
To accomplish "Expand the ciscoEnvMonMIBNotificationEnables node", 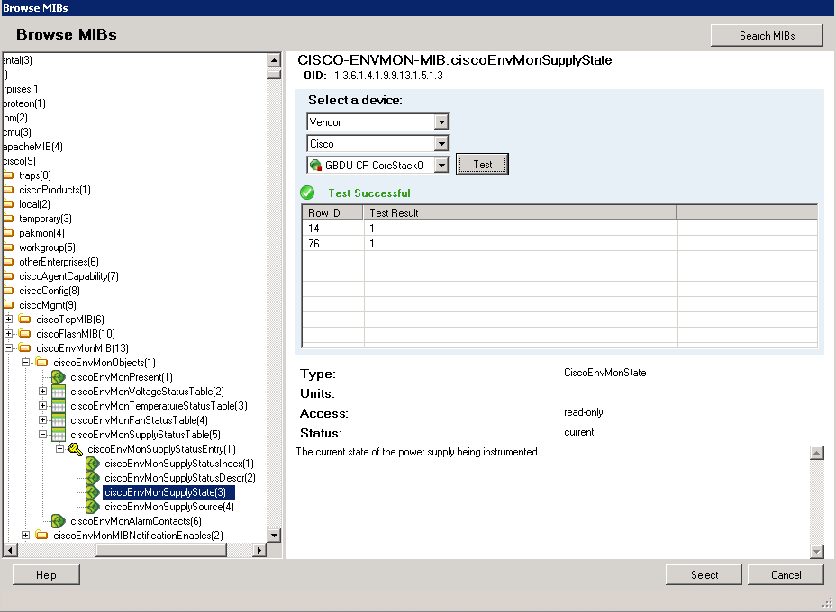I will [x=25, y=535].
